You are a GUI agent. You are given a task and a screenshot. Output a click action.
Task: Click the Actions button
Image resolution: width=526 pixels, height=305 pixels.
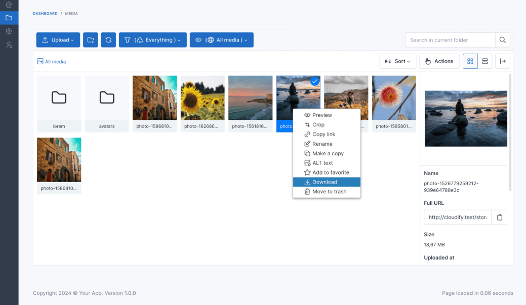coord(439,61)
